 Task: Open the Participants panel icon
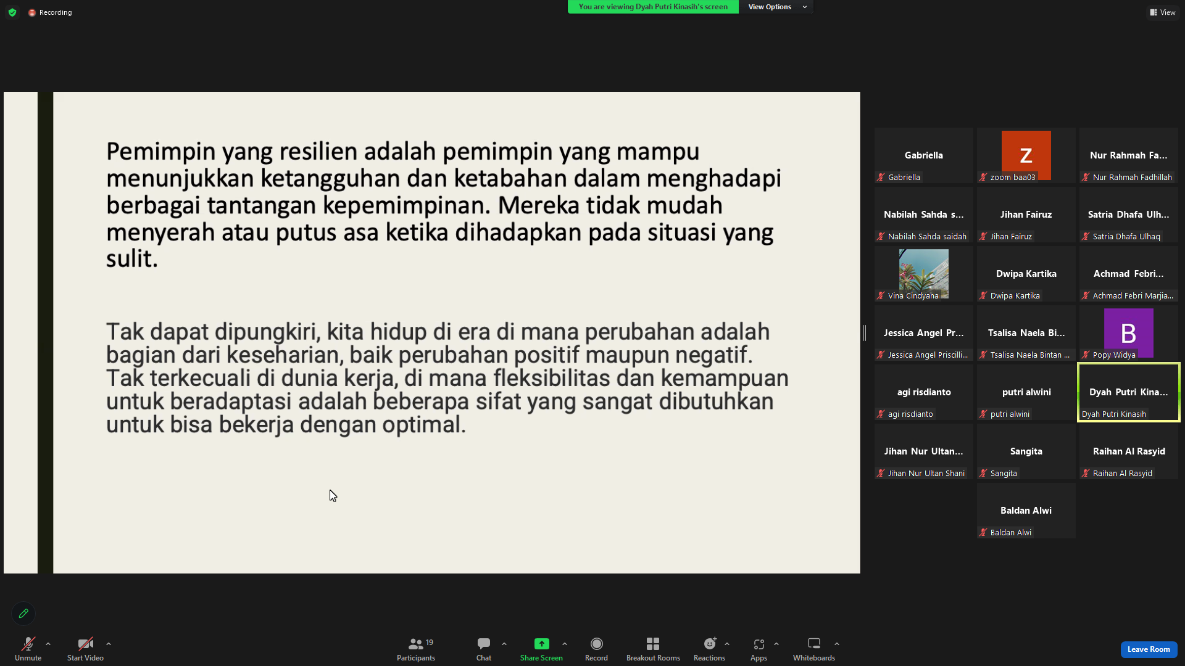pos(416,644)
